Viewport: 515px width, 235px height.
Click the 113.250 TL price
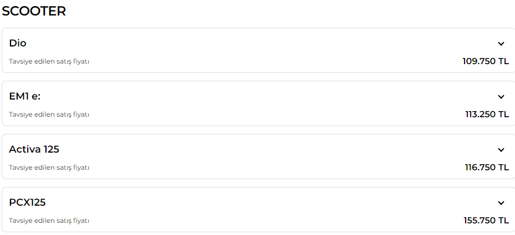click(x=487, y=114)
